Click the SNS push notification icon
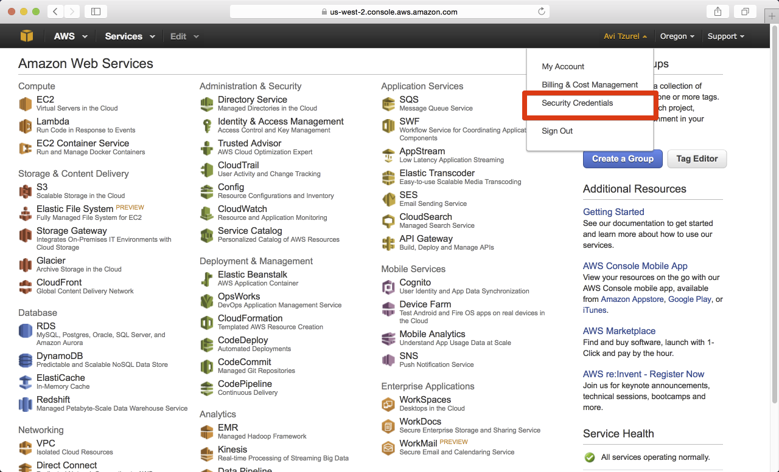779x472 pixels. [388, 361]
